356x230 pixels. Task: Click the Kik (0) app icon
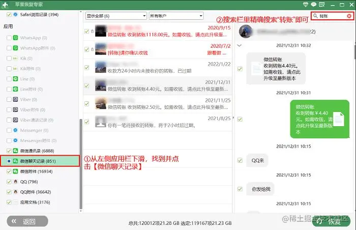click(15, 59)
